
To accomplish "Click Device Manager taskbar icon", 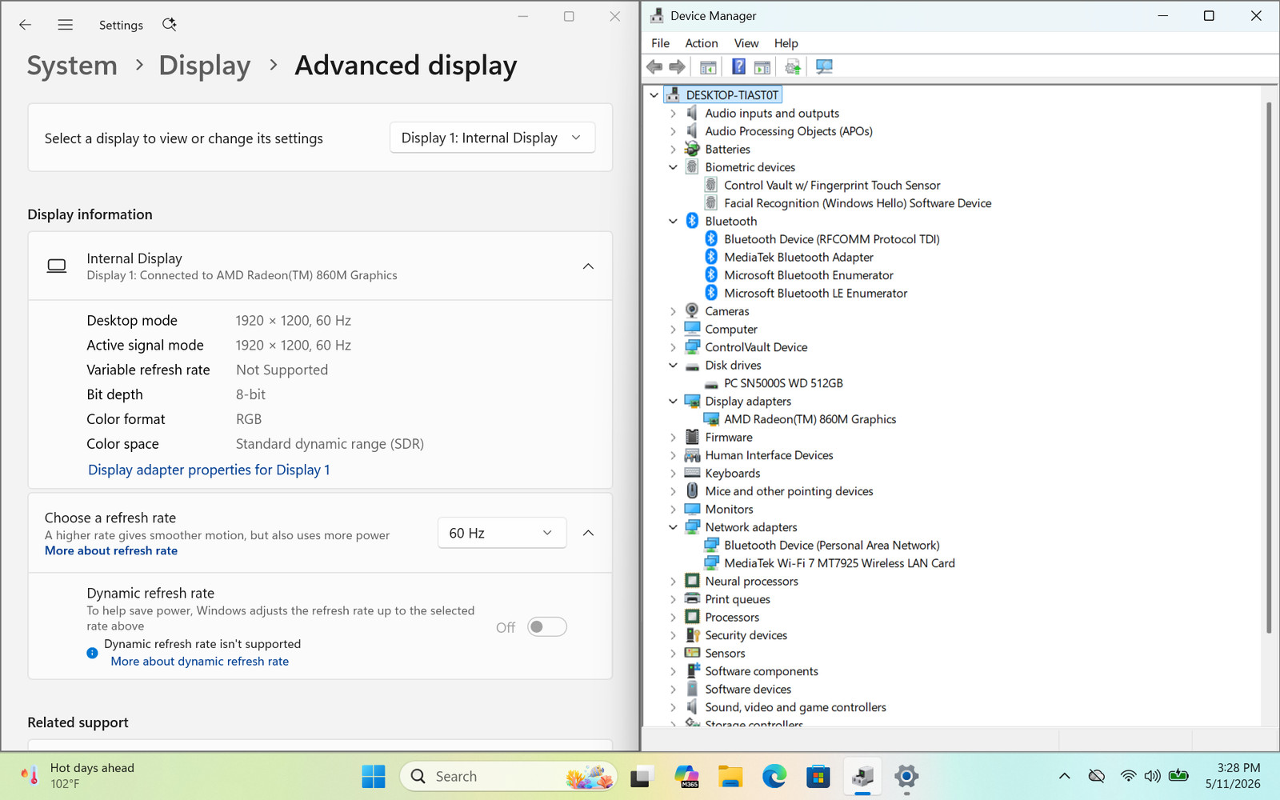I will coord(862,776).
